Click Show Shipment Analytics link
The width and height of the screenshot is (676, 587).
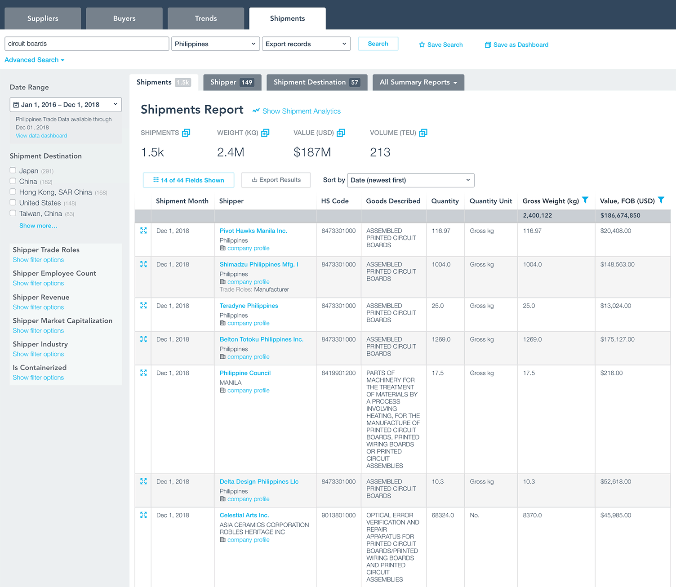[302, 111]
